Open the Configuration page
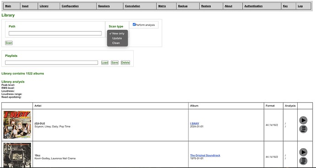 coord(70,6)
